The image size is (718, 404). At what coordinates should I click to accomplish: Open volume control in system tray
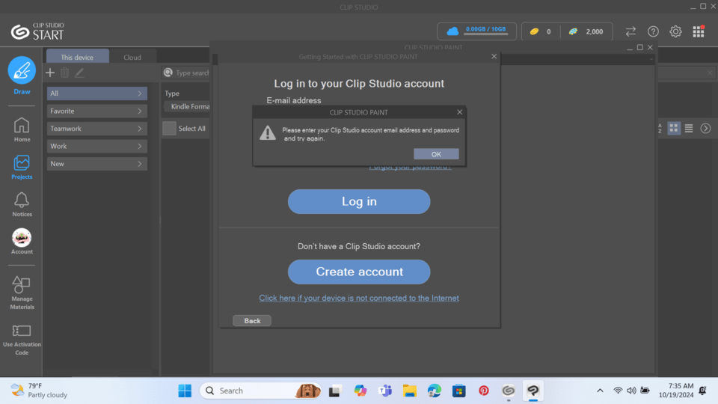tap(631, 391)
